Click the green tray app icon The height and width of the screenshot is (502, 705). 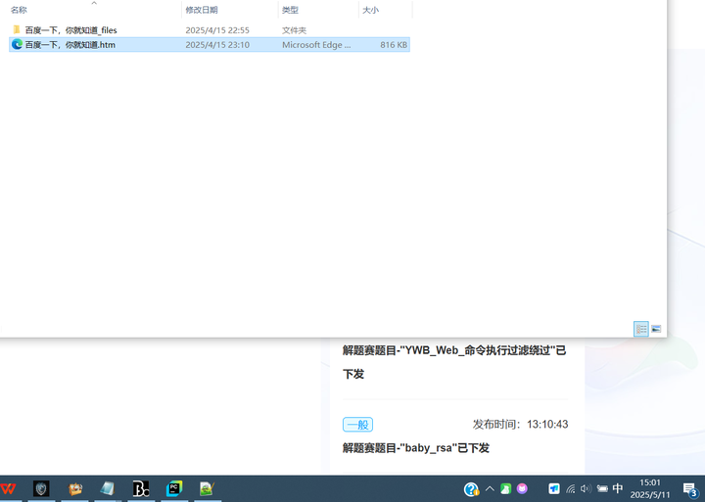point(506,488)
